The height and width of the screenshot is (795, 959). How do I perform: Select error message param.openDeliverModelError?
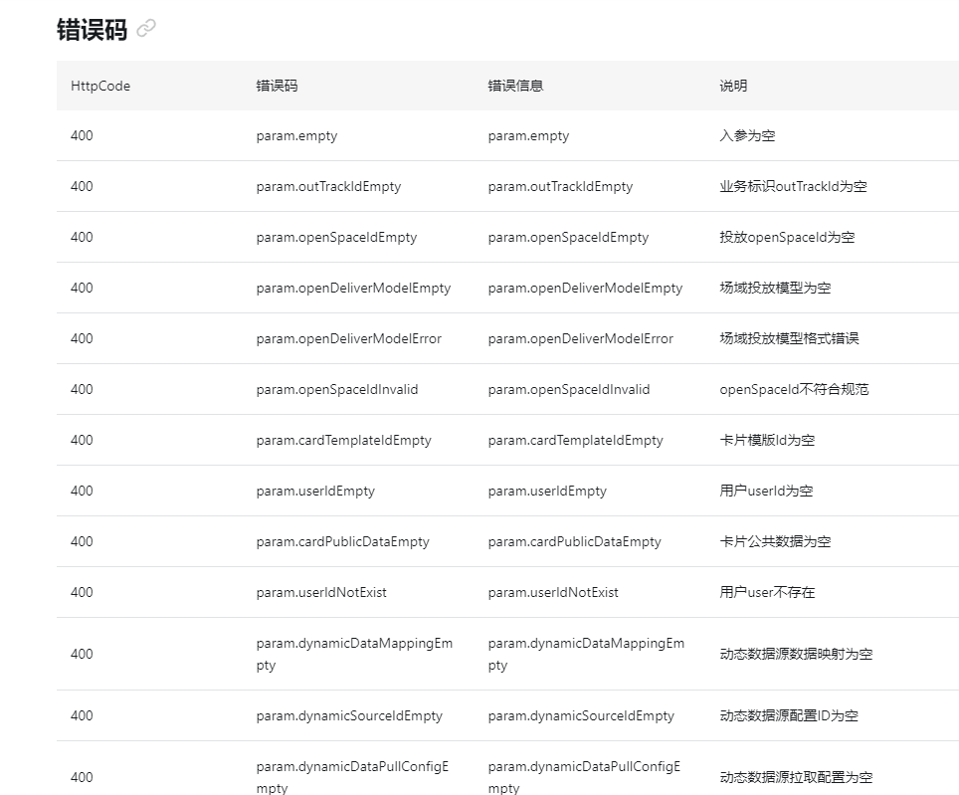tap(580, 338)
